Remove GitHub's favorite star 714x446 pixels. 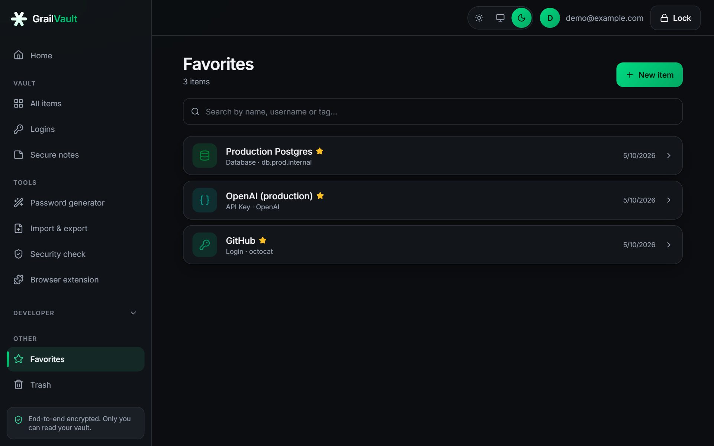[263, 240]
